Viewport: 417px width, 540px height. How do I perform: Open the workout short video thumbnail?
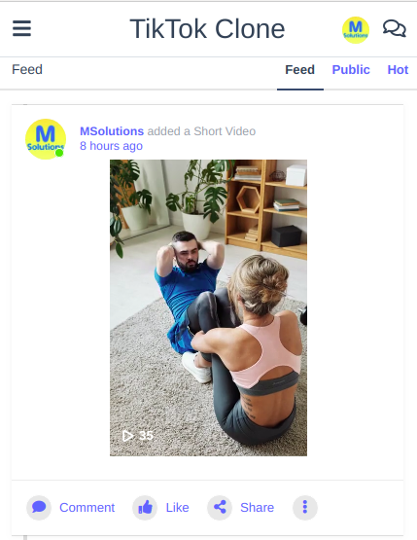[x=208, y=307]
